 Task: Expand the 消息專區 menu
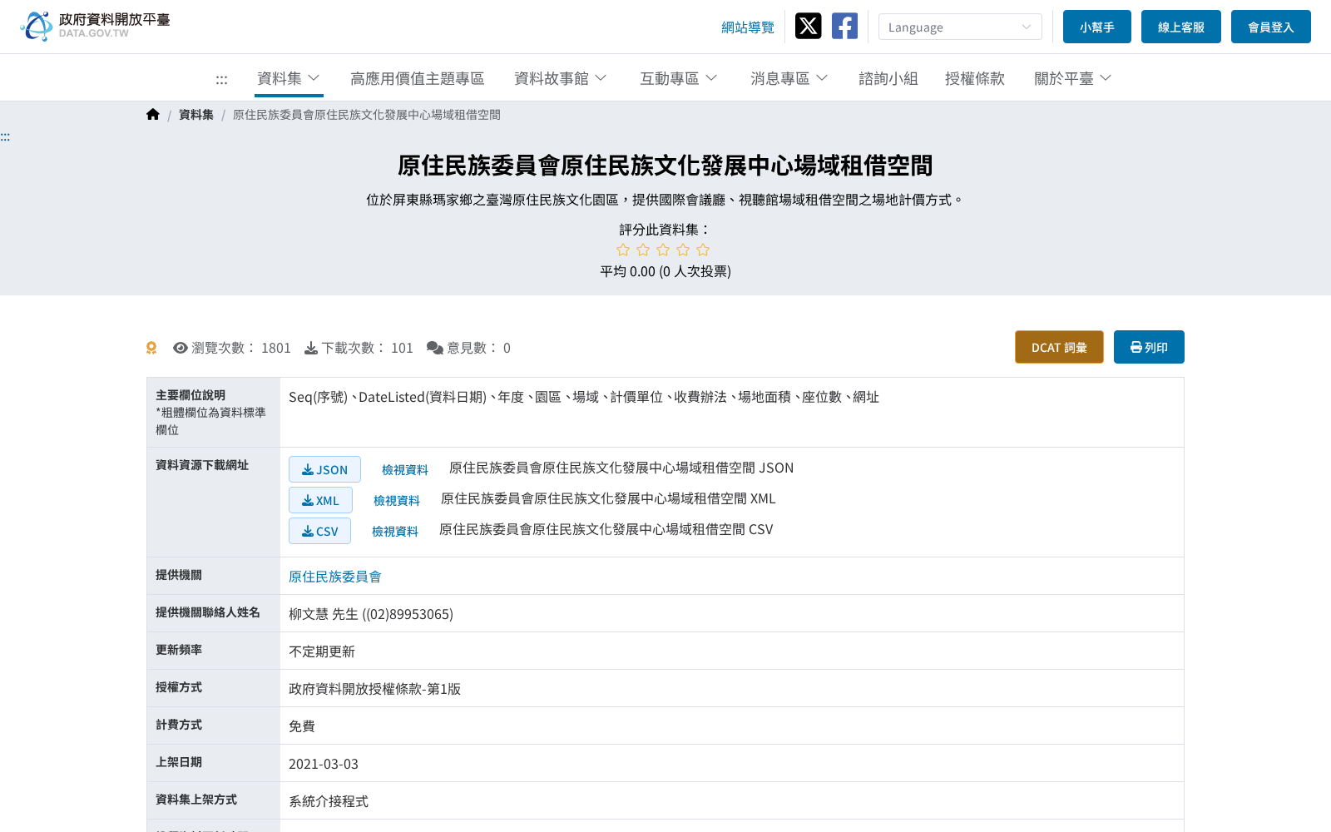[789, 78]
